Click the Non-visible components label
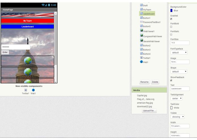 click(29, 86)
